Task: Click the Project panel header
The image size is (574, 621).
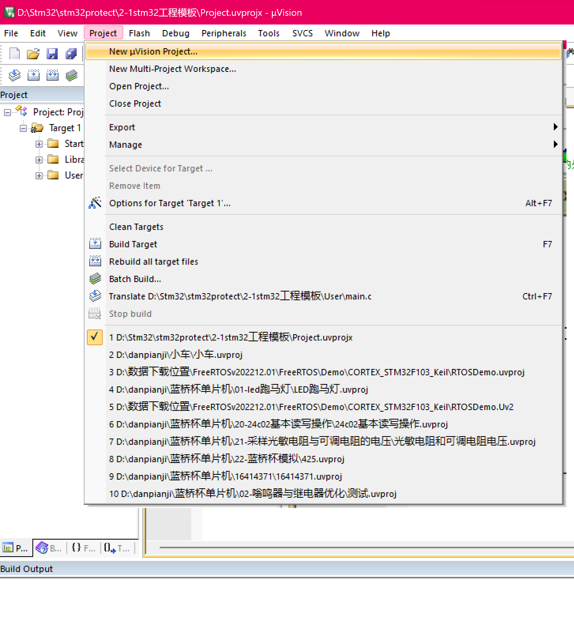Action: (x=42, y=95)
